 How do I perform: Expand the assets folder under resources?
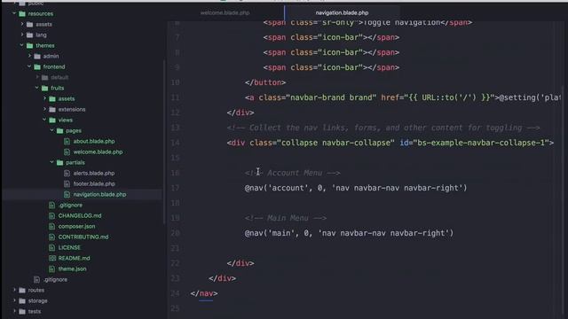pyautogui.click(x=22, y=24)
